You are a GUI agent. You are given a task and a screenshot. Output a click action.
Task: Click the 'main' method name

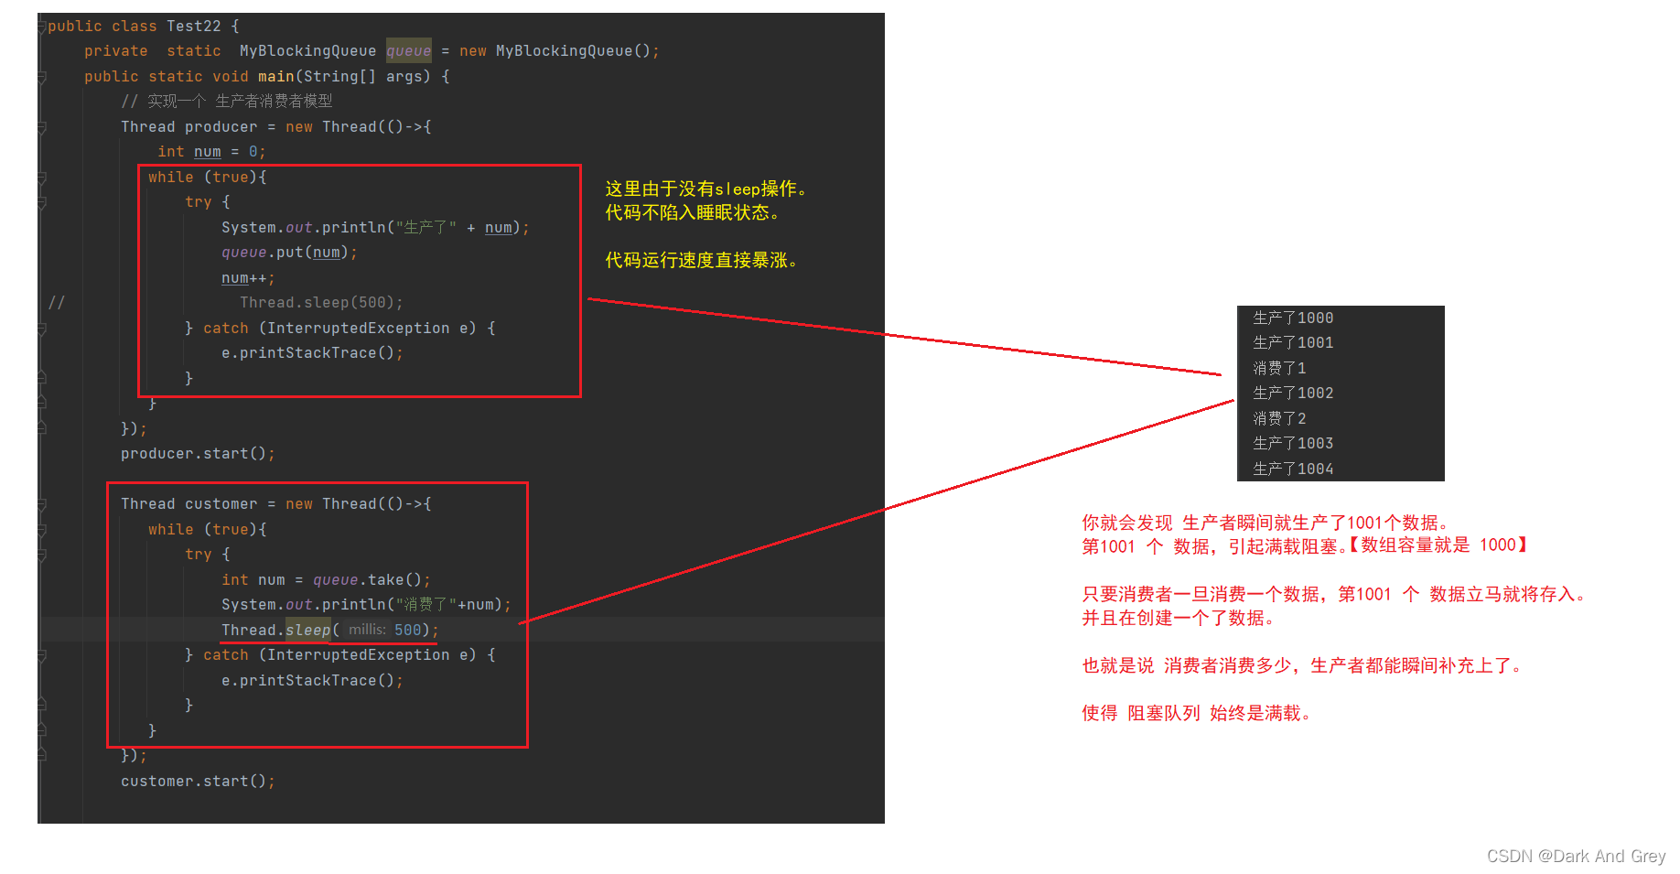click(x=275, y=77)
